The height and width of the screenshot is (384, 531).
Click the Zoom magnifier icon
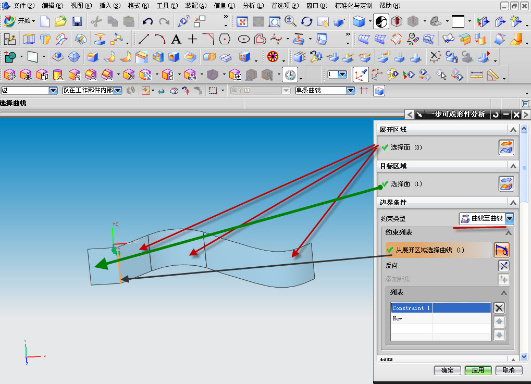coord(290,21)
